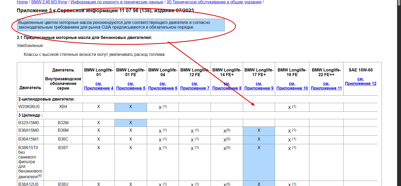Screen dimensions: 401x186
Task: Click Внутризаводское обозначение серии header cell
Action: pos(63,79)
